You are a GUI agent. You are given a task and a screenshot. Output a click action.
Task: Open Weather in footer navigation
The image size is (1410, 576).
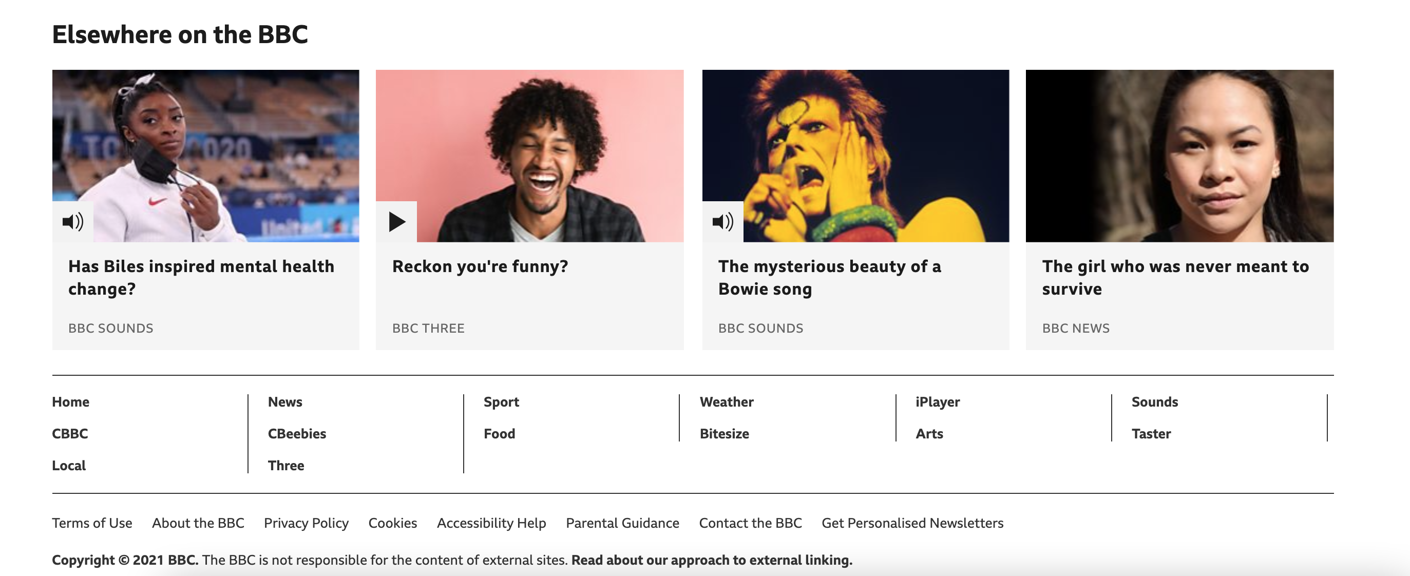727,402
